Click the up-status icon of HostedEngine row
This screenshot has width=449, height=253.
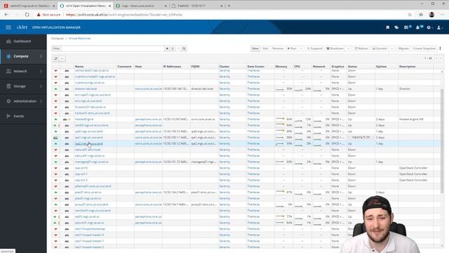55,119
